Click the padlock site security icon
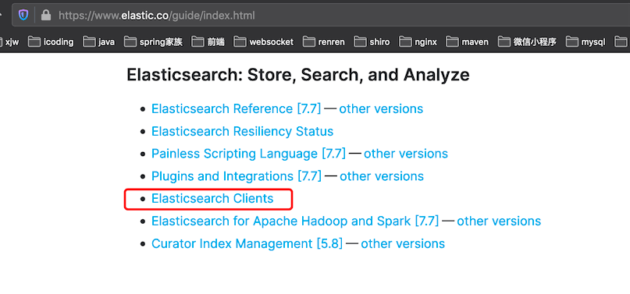The image size is (630, 294). pos(46,16)
